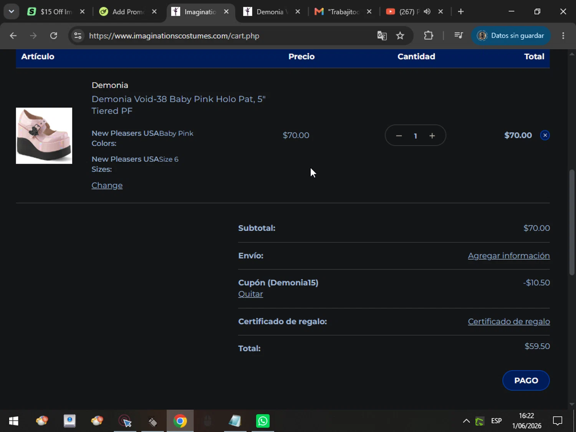Select the 'Demonia' brand text

coord(110,85)
